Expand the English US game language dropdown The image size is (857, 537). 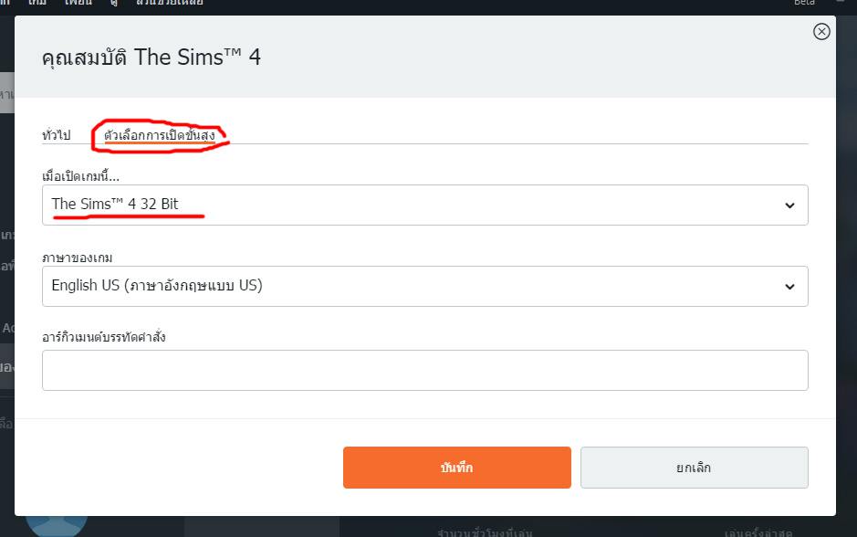pos(424,286)
